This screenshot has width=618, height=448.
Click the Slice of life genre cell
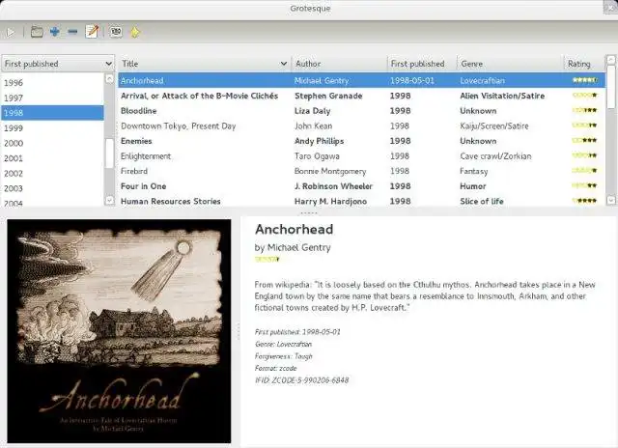click(482, 201)
